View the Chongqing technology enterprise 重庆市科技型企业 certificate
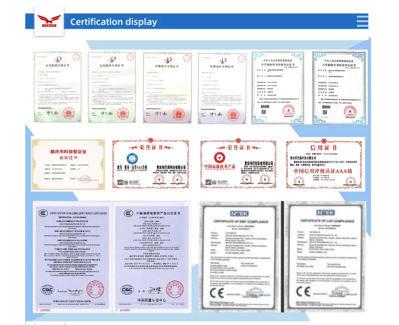The height and width of the screenshot is (325, 399). (68, 165)
